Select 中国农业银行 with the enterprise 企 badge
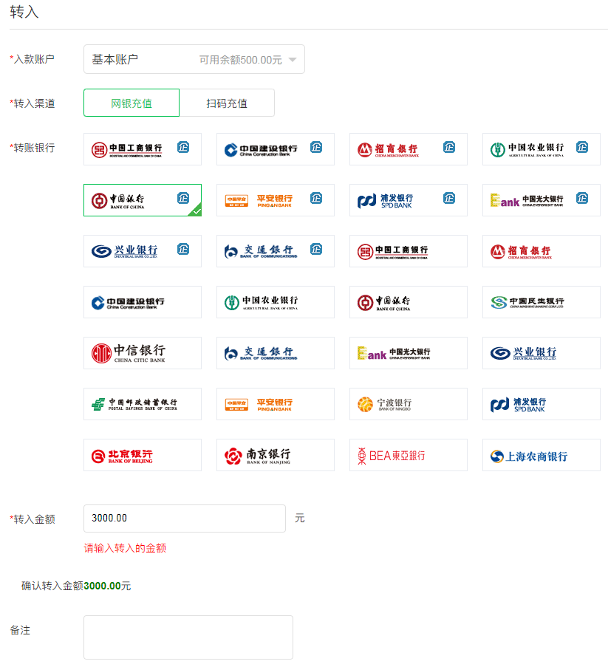This screenshot has height=664, width=608. pyautogui.click(x=542, y=149)
